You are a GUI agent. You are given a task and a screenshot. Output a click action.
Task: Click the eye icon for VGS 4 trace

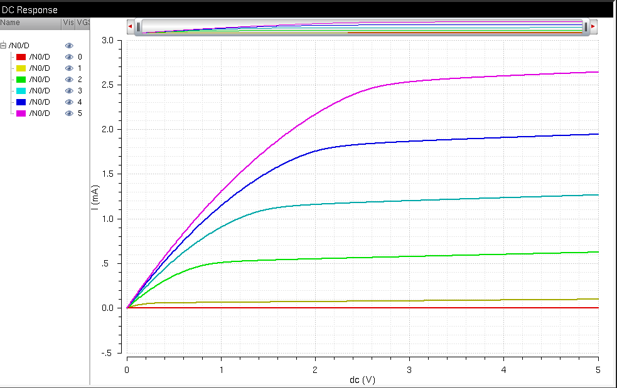[x=69, y=102]
